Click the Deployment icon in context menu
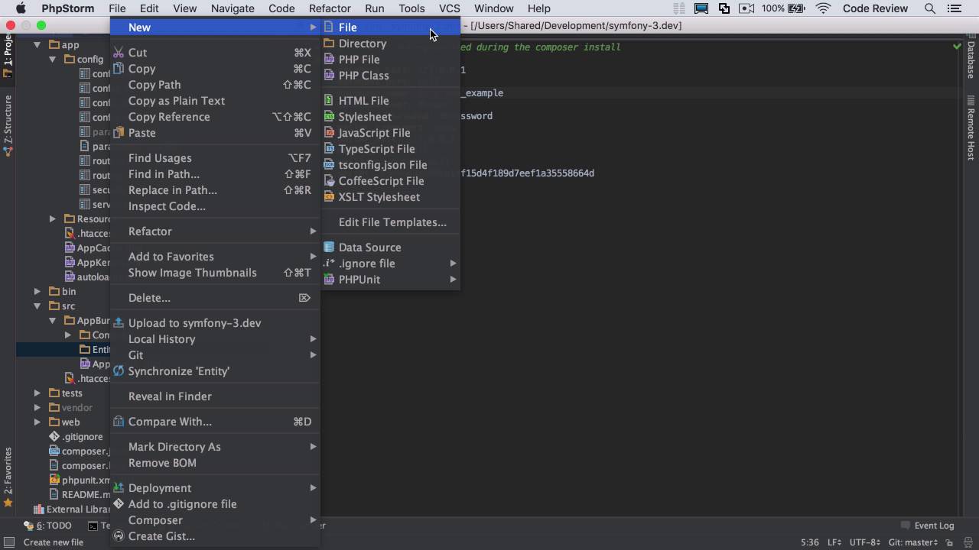 119,488
